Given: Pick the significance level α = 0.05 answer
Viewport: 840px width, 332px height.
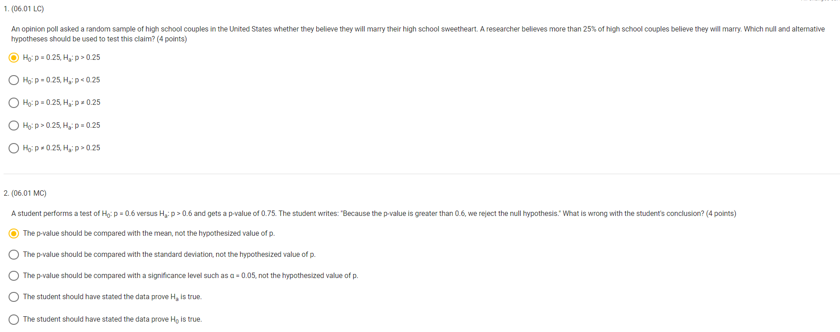Looking at the screenshot, I should tap(14, 275).
